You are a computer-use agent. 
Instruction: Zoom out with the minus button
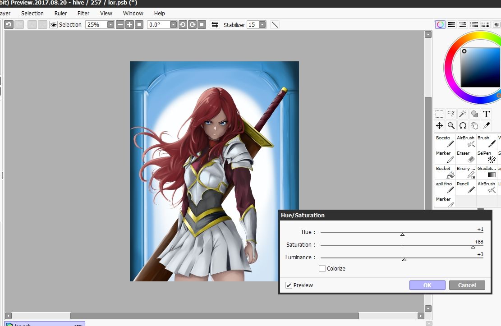click(x=120, y=25)
